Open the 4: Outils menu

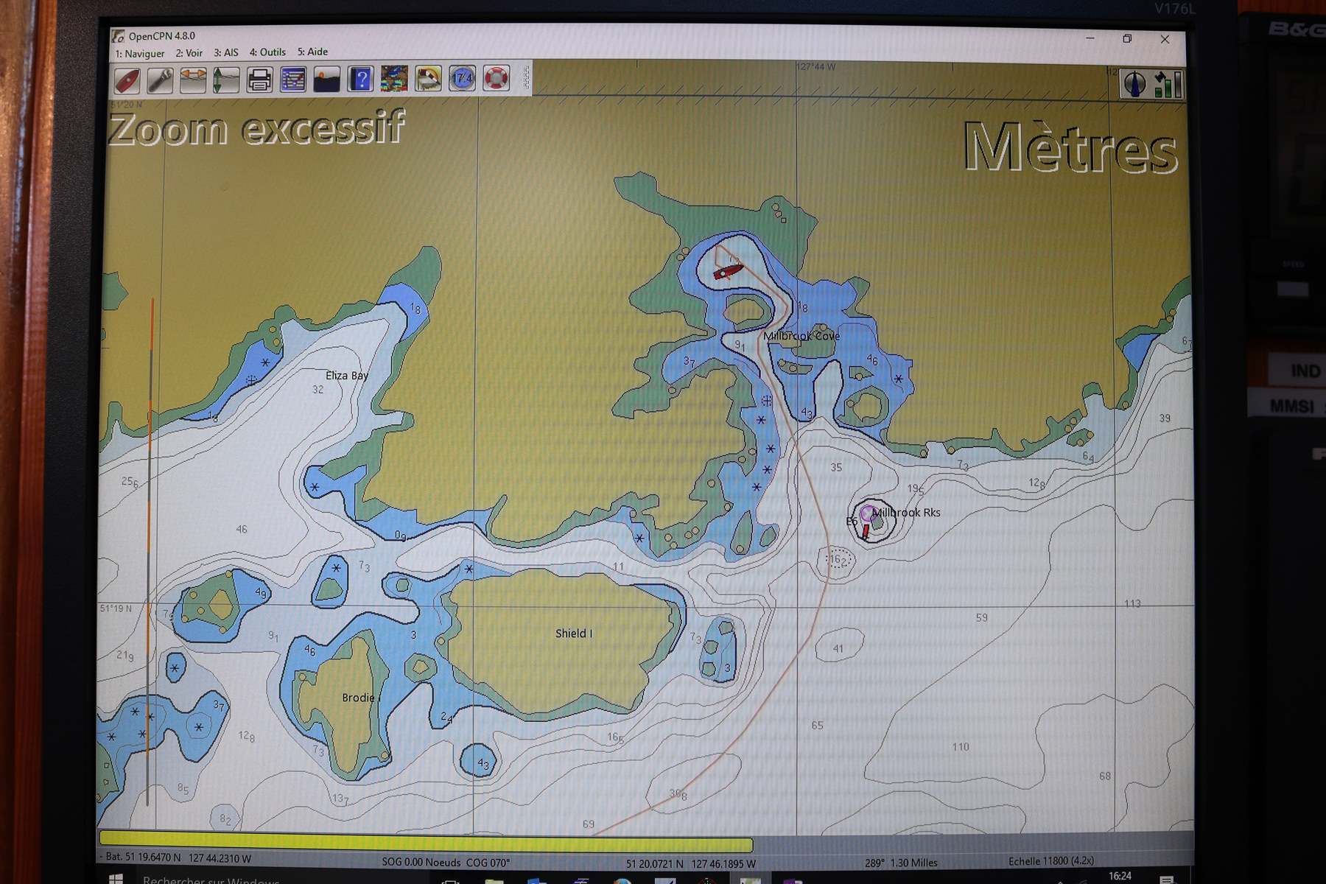coord(267,52)
